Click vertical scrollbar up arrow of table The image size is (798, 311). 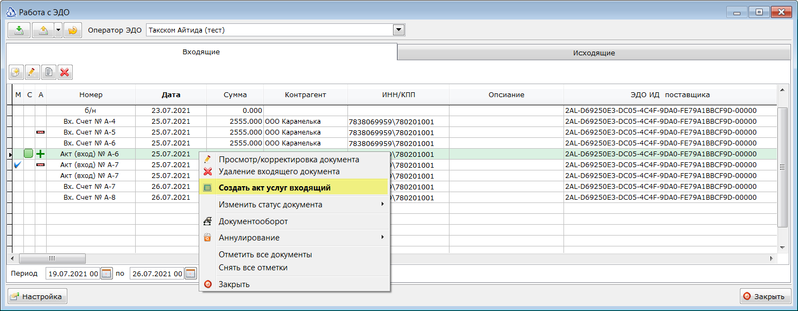782,90
